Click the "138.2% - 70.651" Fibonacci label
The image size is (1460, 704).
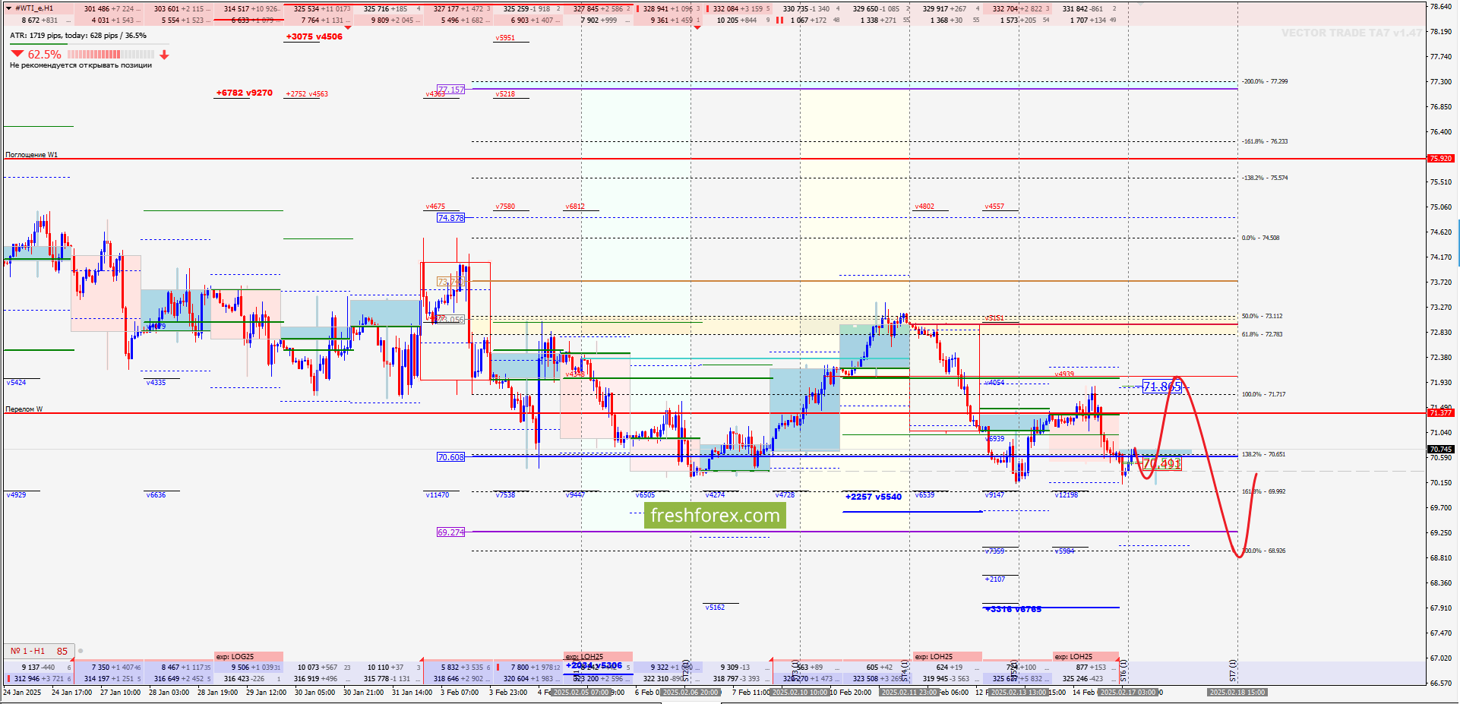[1264, 454]
